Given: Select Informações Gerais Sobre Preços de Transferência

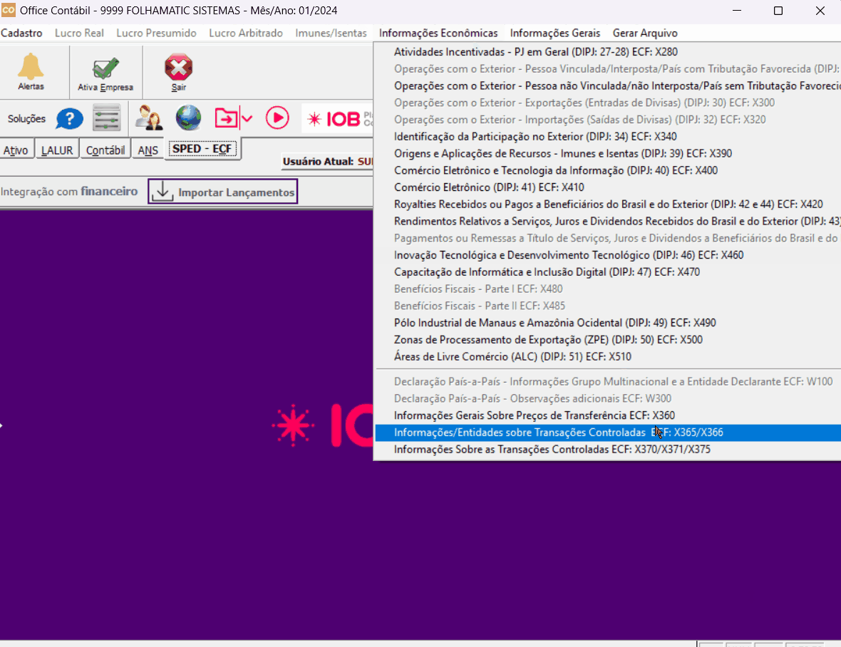Looking at the screenshot, I should pyautogui.click(x=534, y=415).
